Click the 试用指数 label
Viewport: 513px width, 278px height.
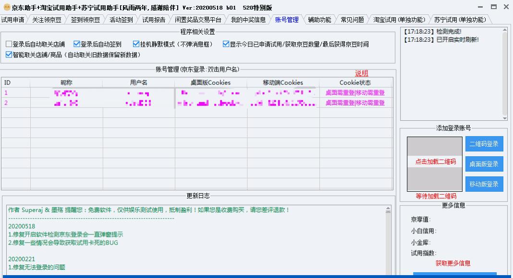click(424, 253)
